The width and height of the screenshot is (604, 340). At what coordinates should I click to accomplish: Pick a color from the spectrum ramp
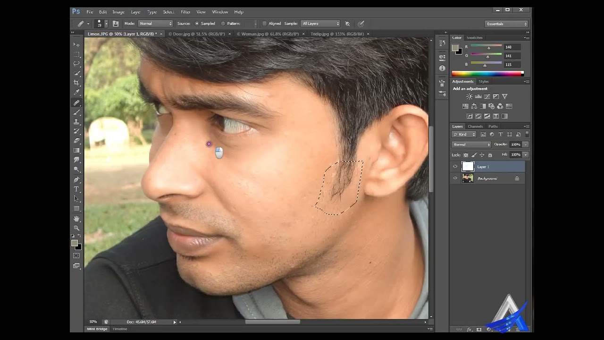(487, 74)
